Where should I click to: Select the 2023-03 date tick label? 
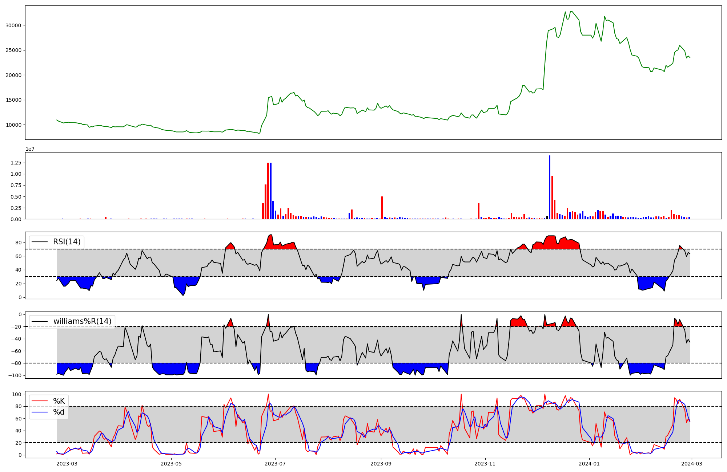[x=67, y=464]
